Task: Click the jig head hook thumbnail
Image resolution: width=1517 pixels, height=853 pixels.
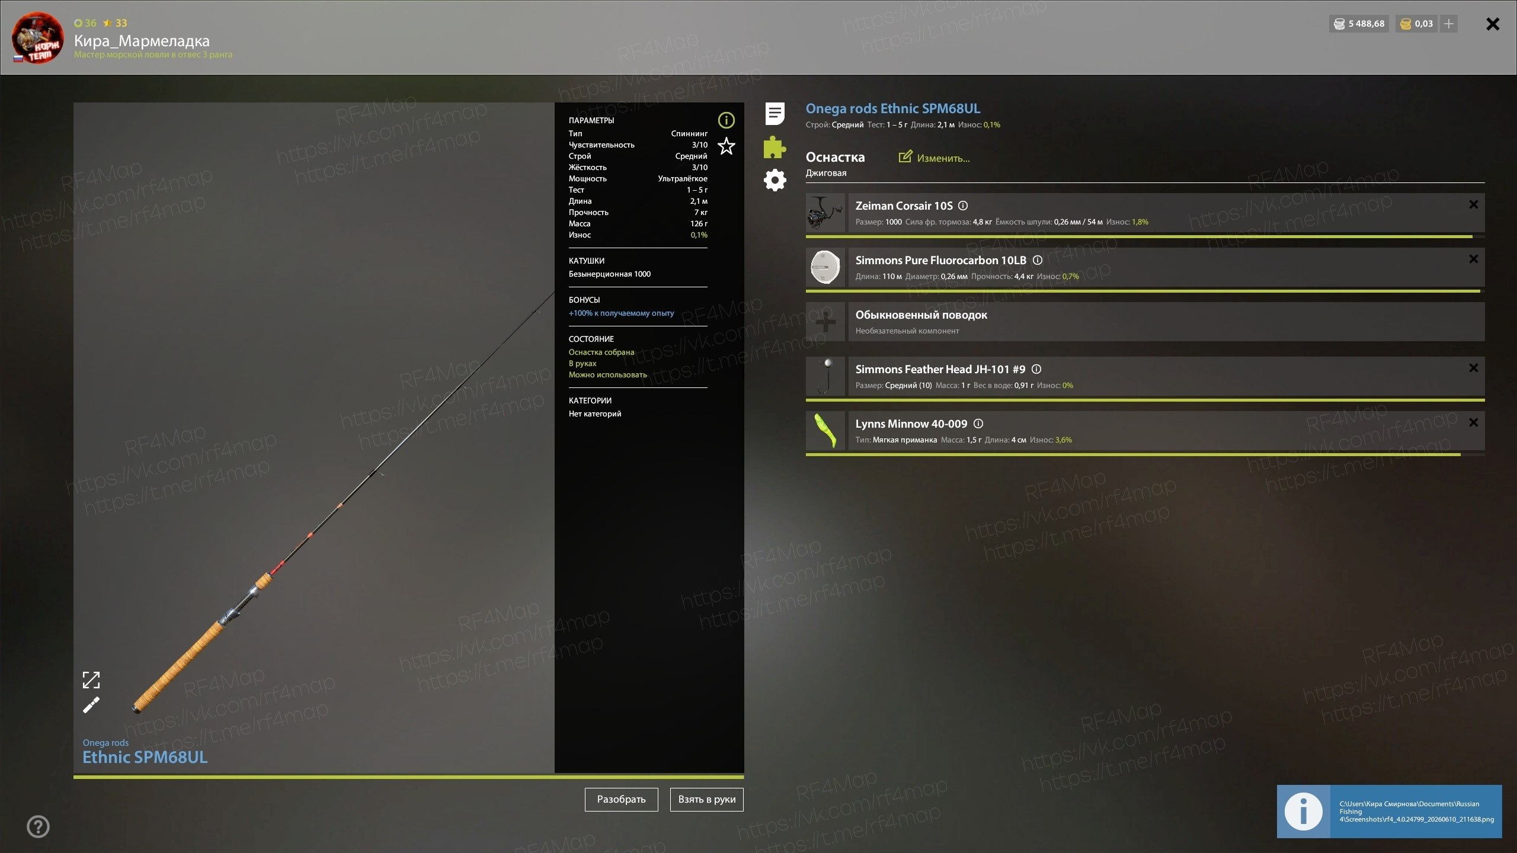Action: click(825, 376)
